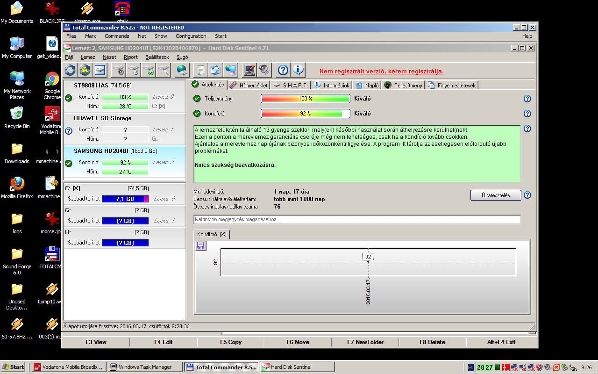The image size is (598, 374).
Task: Open the text report document icon
Action: tap(200, 70)
